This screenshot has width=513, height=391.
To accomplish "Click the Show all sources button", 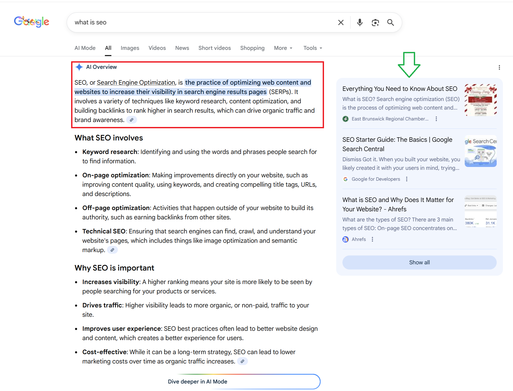I will point(419,262).
